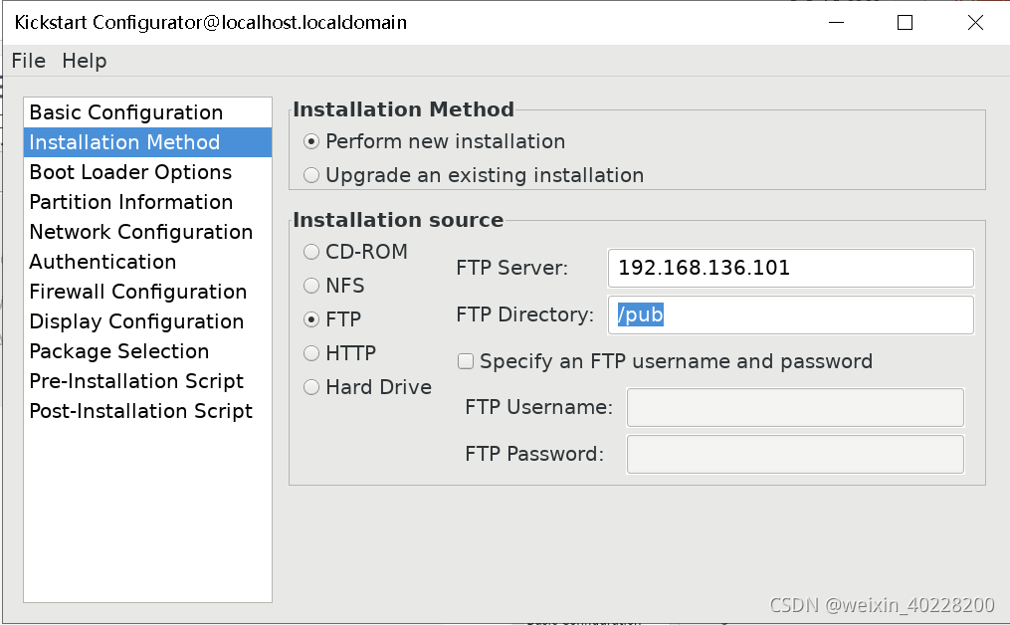Choose Upgrade an existing installation
This screenshot has width=1010, height=625.
pos(312,175)
